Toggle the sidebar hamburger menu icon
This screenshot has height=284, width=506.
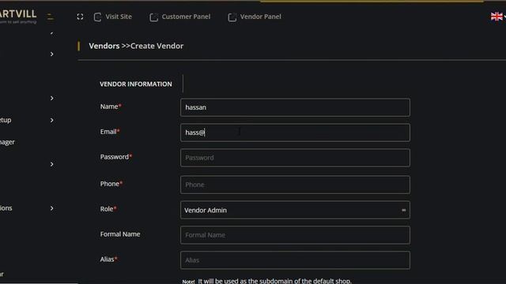click(51, 17)
